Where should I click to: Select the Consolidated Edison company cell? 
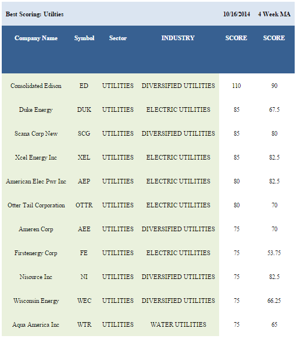pos(36,86)
